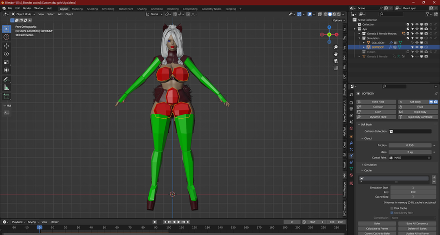The height and width of the screenshot is (235, 440).
Task: Open the Tool properties tab icon
Action: pyautogui.click(x=352, y=94)
